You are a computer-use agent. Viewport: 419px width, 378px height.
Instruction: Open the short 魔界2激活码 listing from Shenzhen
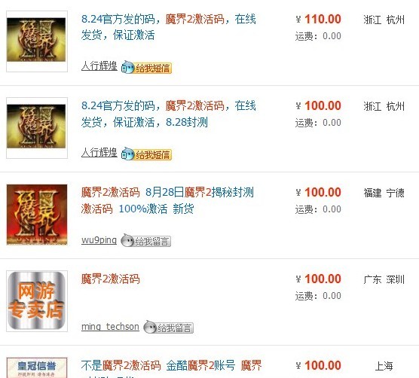pyautogui.click(x=110, y=279)
